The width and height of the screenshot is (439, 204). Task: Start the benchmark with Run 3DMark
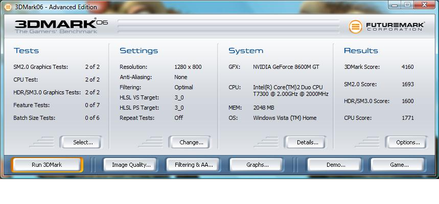tap(47, 165)
